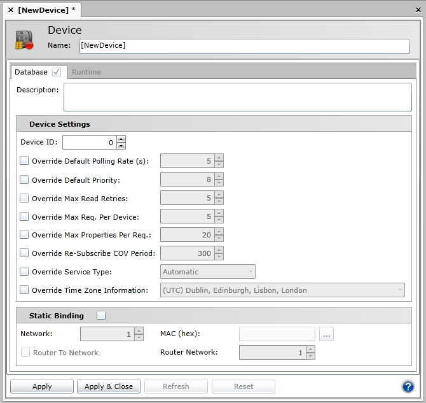Expand the Time Zone Information dropdown
Image resolution: width=426 pixels, height=403 pixels.
282,290
